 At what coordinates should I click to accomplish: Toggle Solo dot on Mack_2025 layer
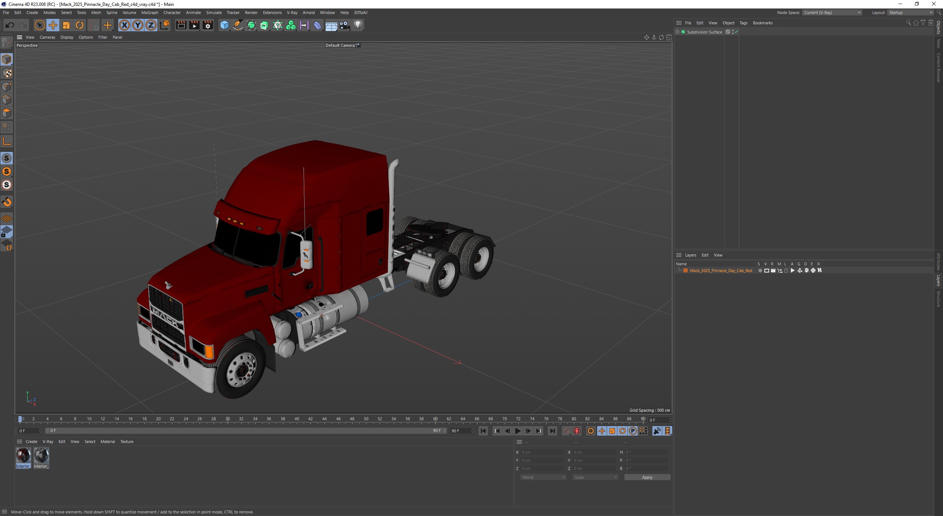[760, 271]
